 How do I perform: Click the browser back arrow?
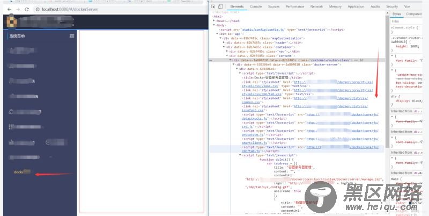point(9,9)
